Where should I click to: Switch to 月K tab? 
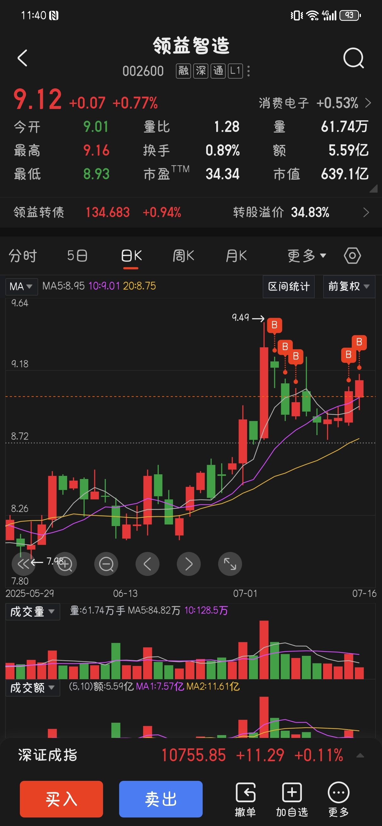tap(236, 255)
